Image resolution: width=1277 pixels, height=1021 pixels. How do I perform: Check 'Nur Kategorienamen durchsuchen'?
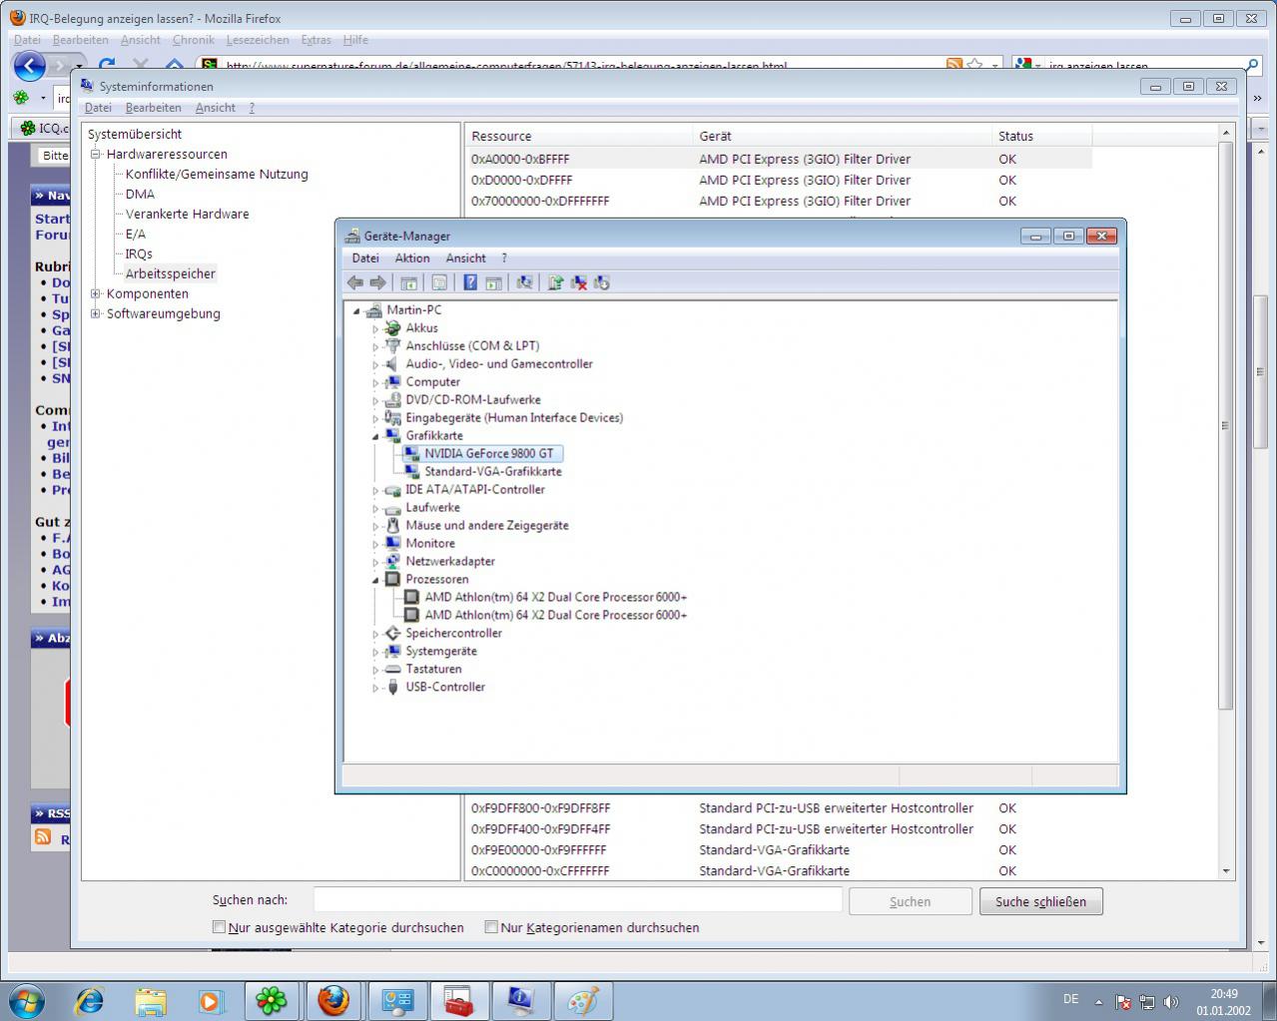[x=491, y=927]
